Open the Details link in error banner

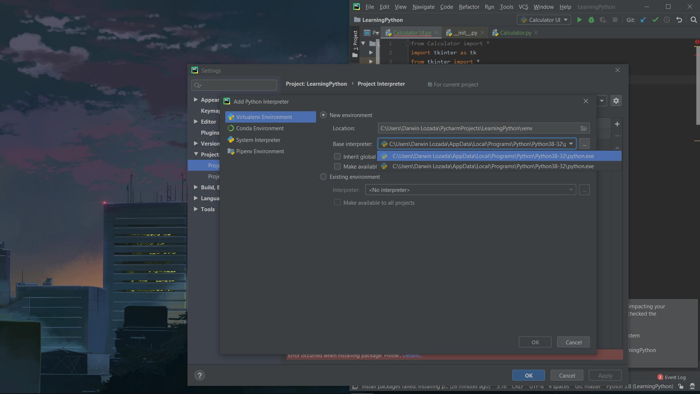coord(412,356)
